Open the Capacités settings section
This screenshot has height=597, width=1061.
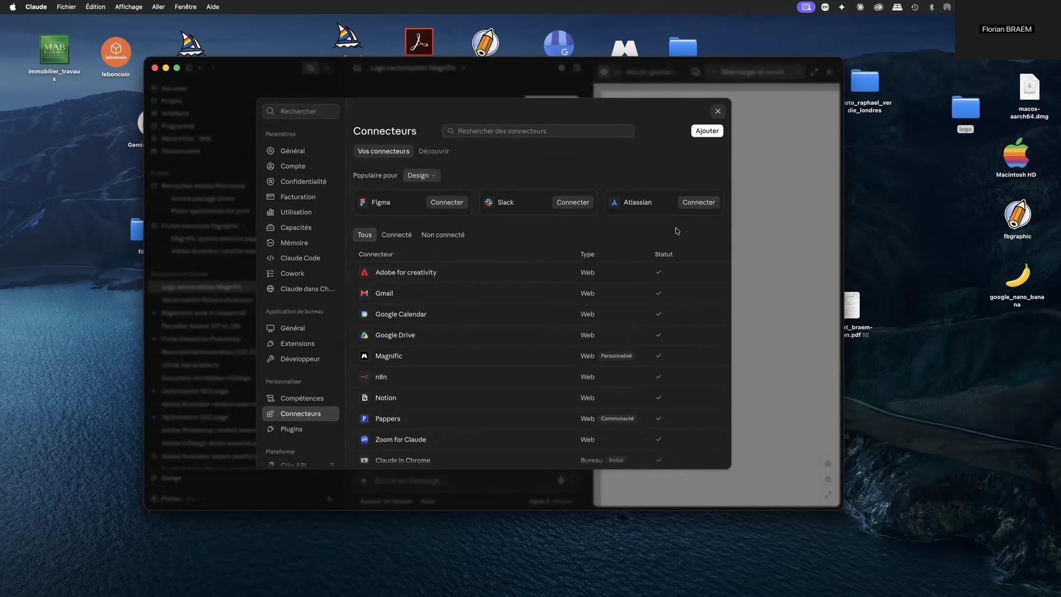click(301, 228)
